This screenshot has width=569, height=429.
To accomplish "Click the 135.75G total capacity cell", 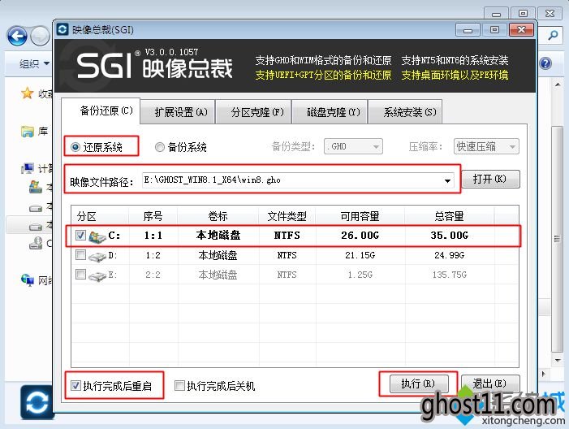I will (449, 275).
